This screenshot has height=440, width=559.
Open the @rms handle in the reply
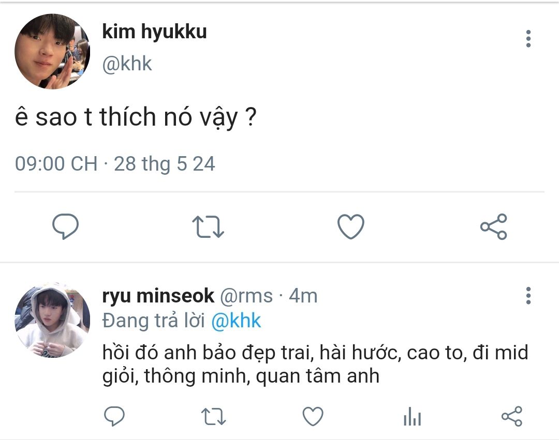[246, 296]
